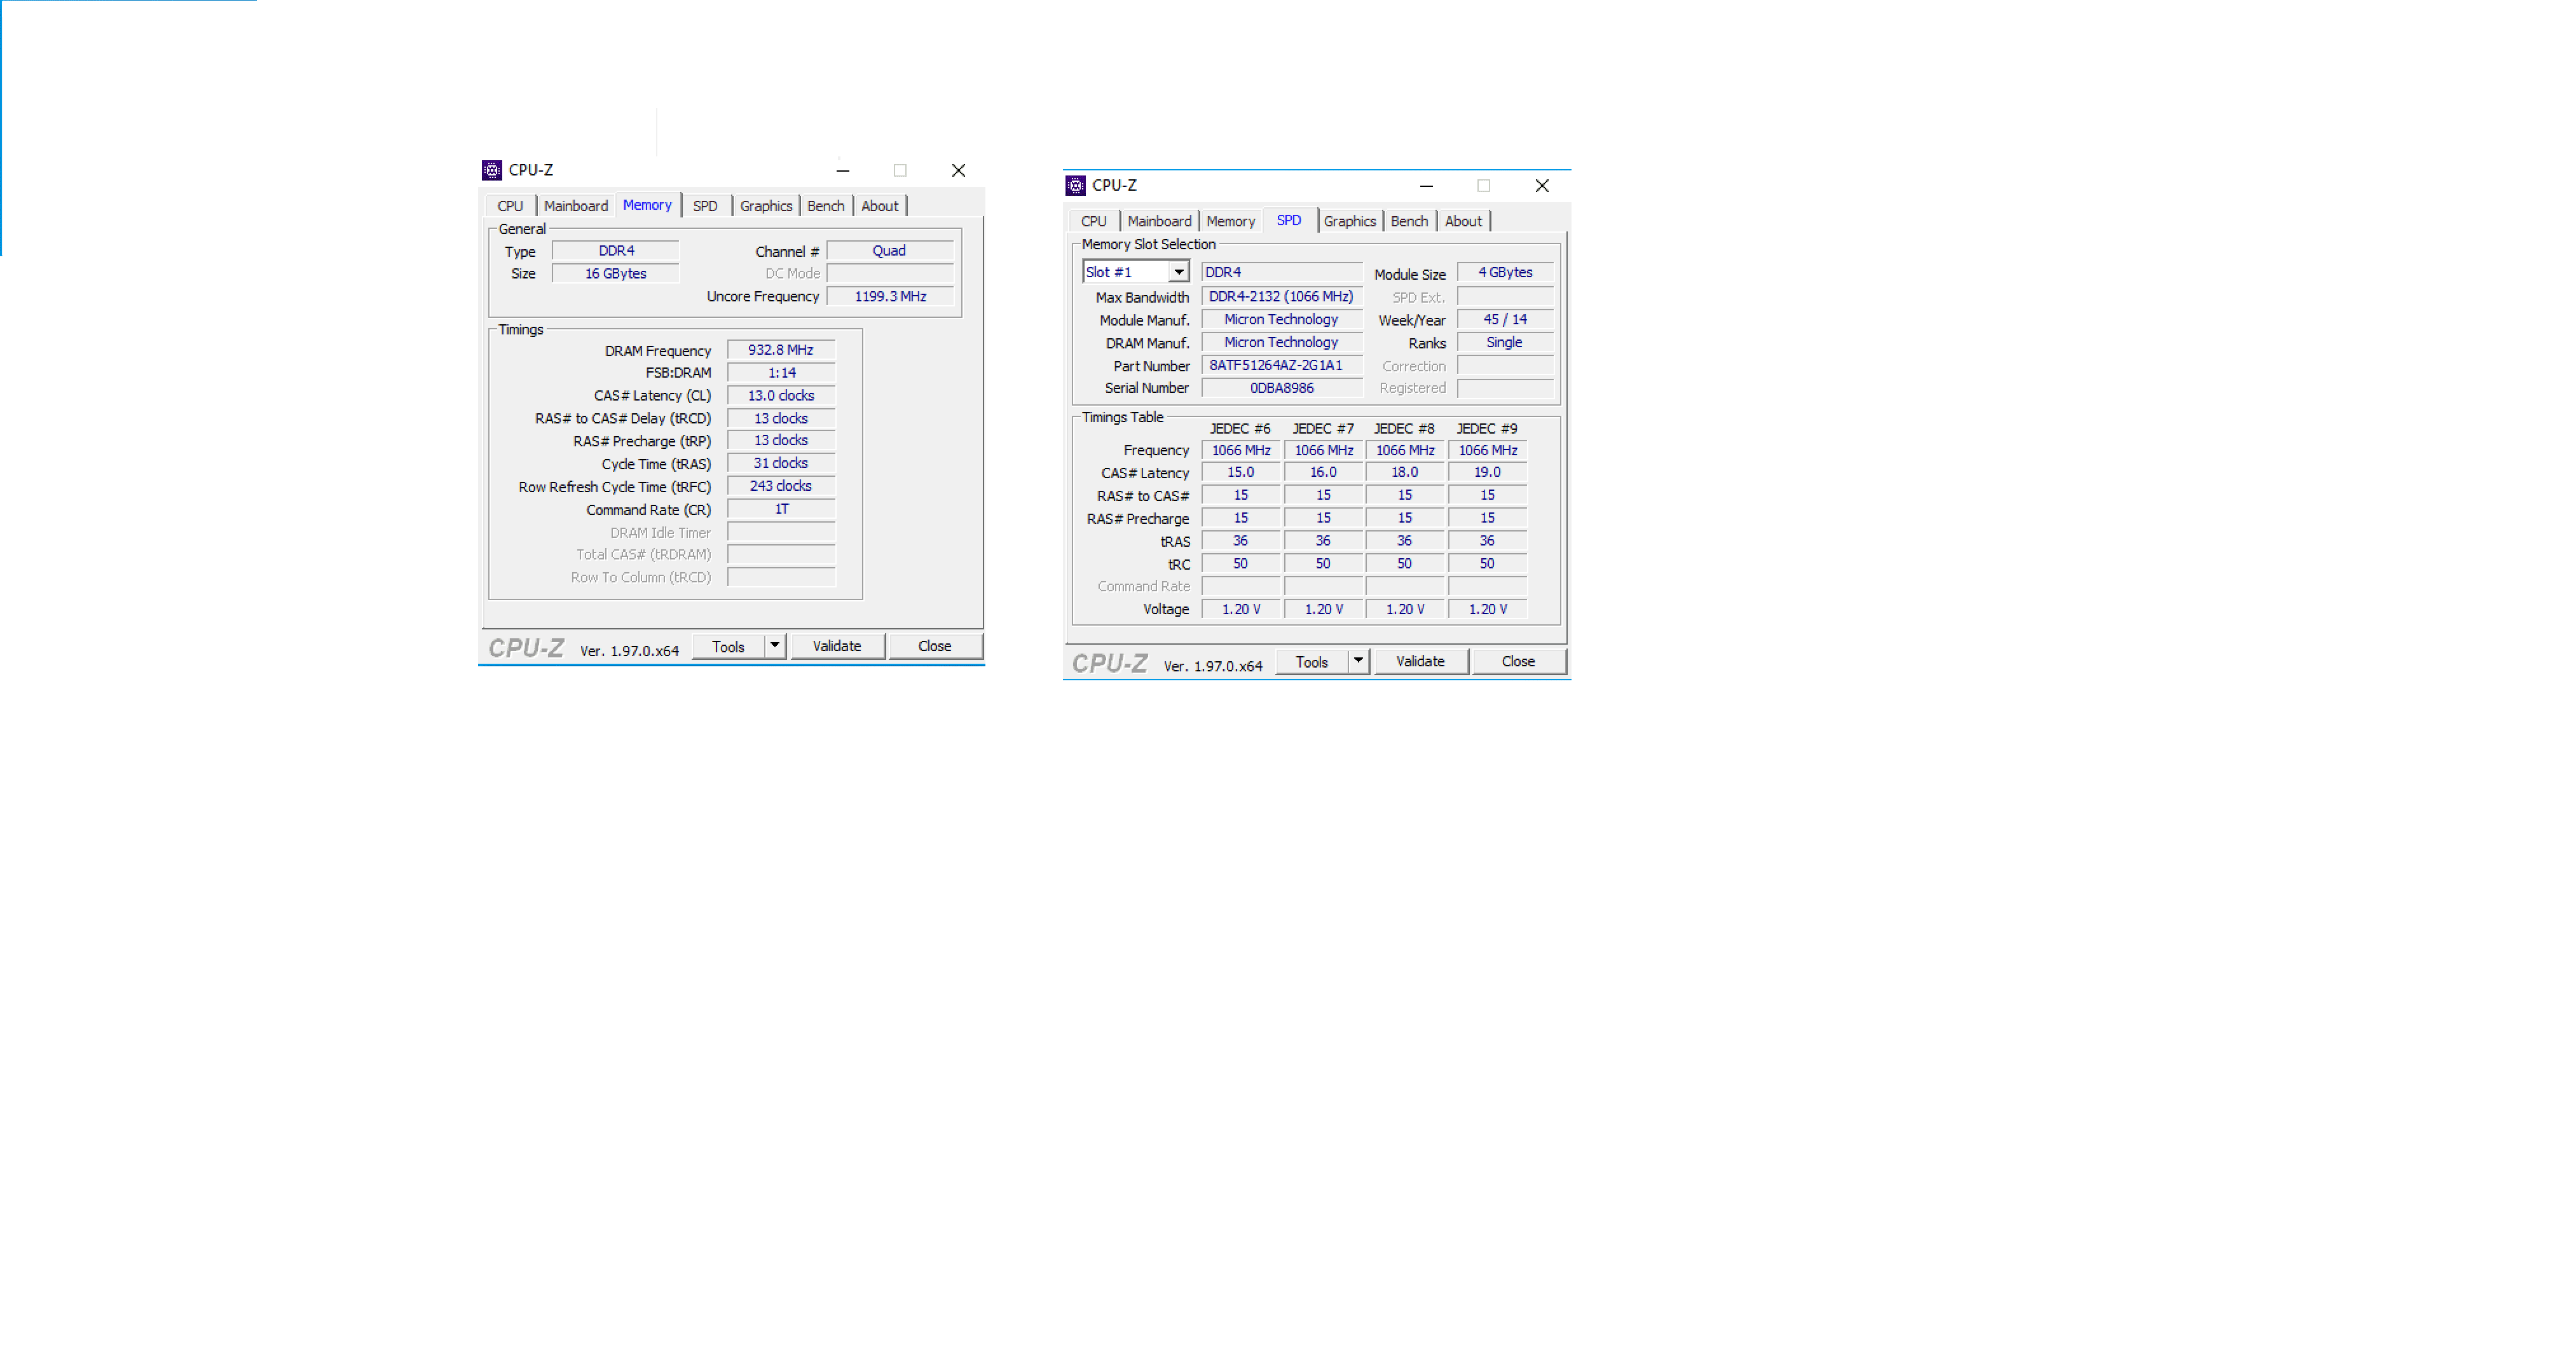This screenshot has width=2576, height=1358.
Task: Click the empty DC Mode field
Action: pyautogui.click(x=890, y=273)
